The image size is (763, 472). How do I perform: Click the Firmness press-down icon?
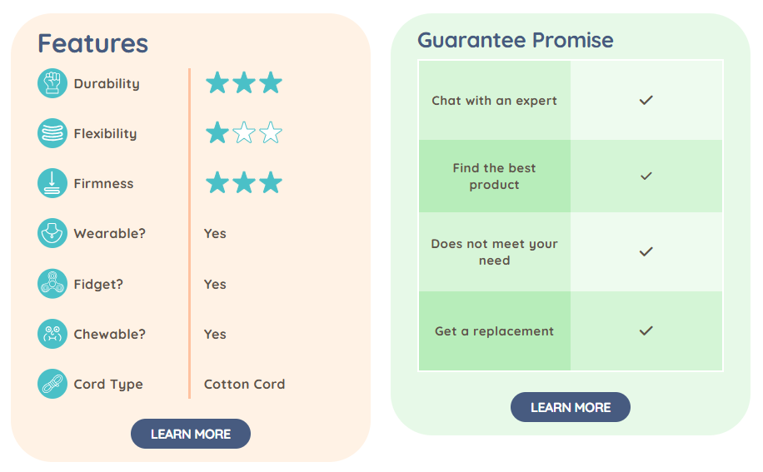pos(52,183)
